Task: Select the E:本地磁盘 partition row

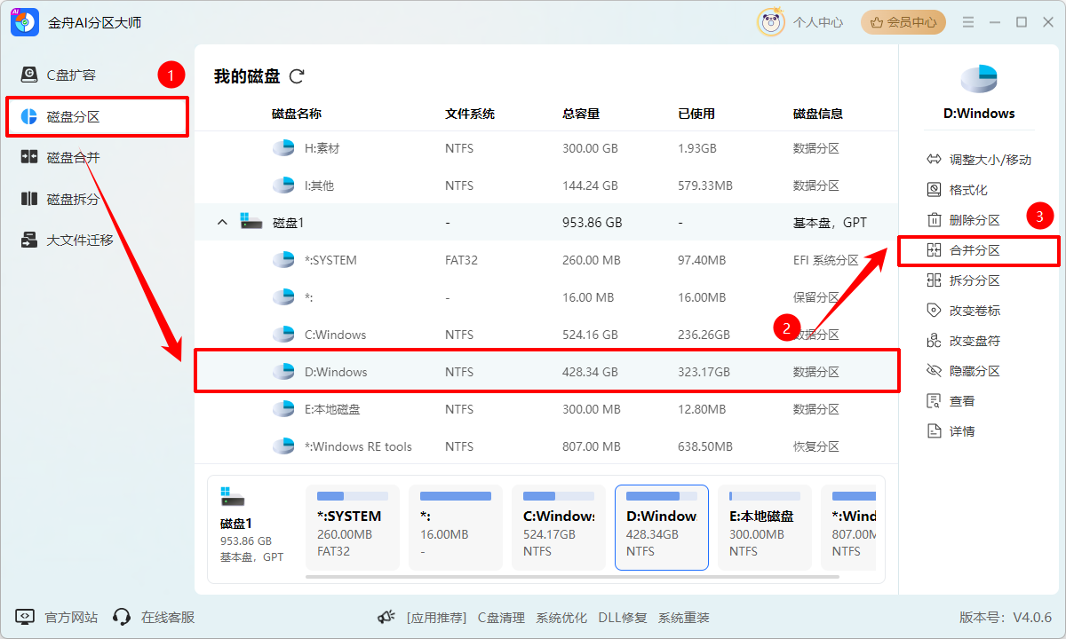Action: click(x=546, y=409)
